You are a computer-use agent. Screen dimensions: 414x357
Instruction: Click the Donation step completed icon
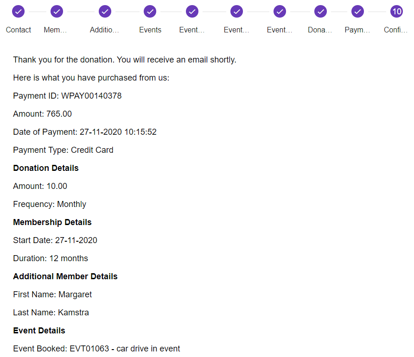[320, 11]
